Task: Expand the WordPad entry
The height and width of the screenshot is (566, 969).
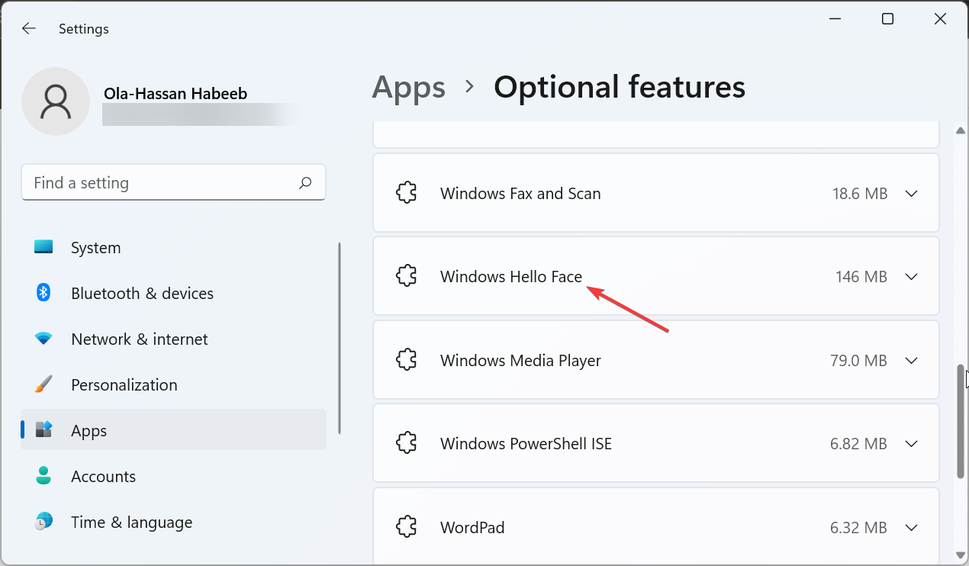Action: [911, 527]
